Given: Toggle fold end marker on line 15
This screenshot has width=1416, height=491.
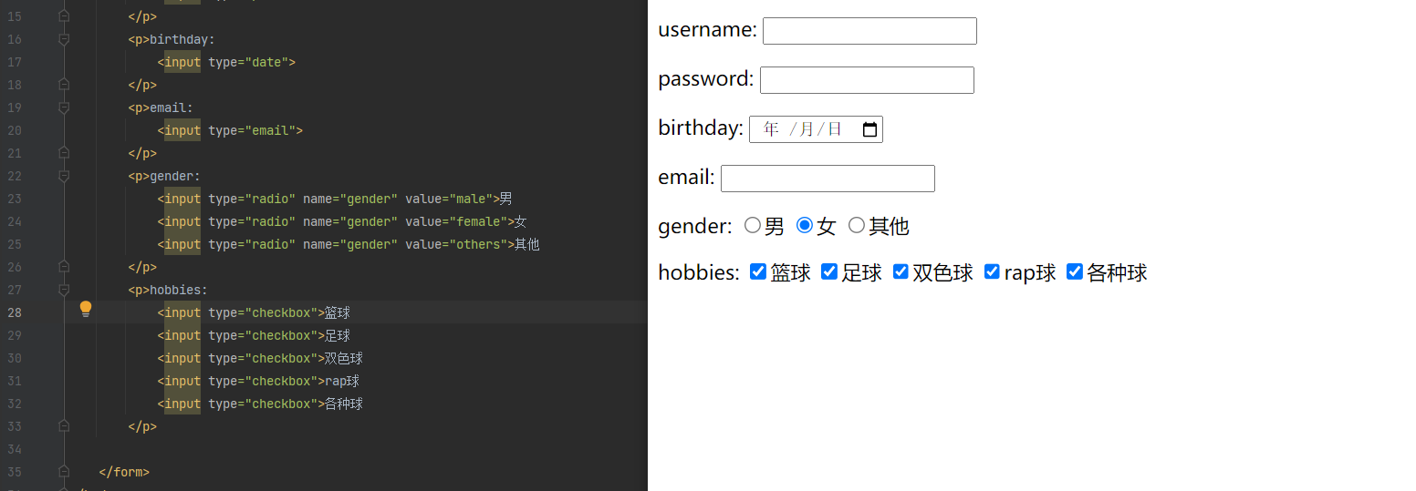Looking at the screenshot, I should click(64, 16).
